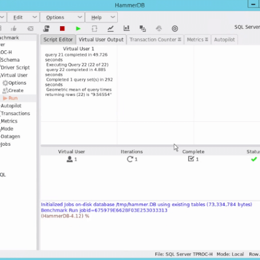Click the Virtual User column header
The height and width of the screenshot is (260, 260).
pos(72,152)
